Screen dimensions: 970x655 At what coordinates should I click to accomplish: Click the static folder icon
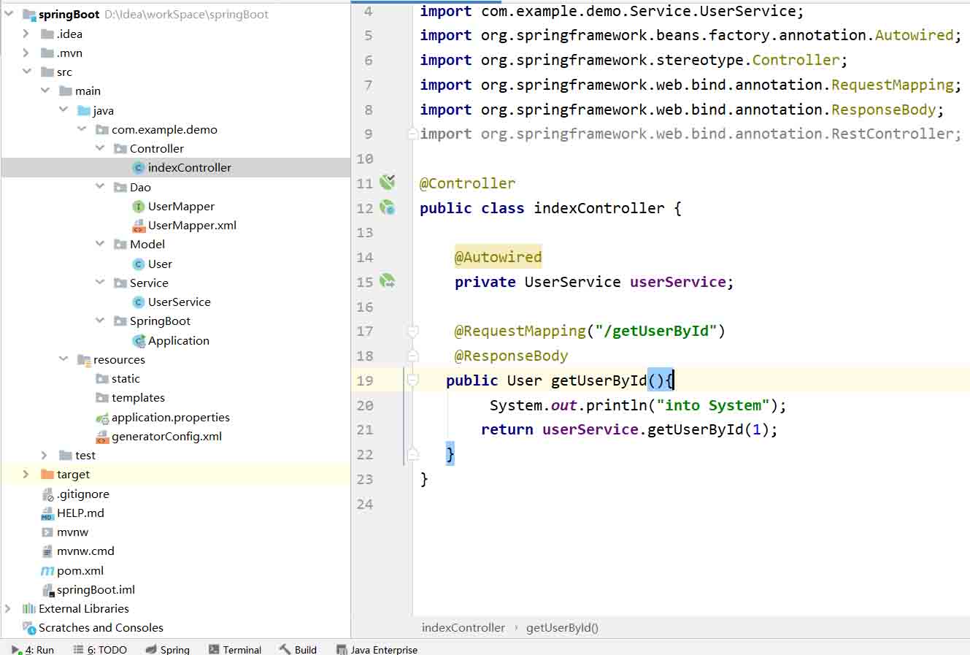tap(102, 379)
